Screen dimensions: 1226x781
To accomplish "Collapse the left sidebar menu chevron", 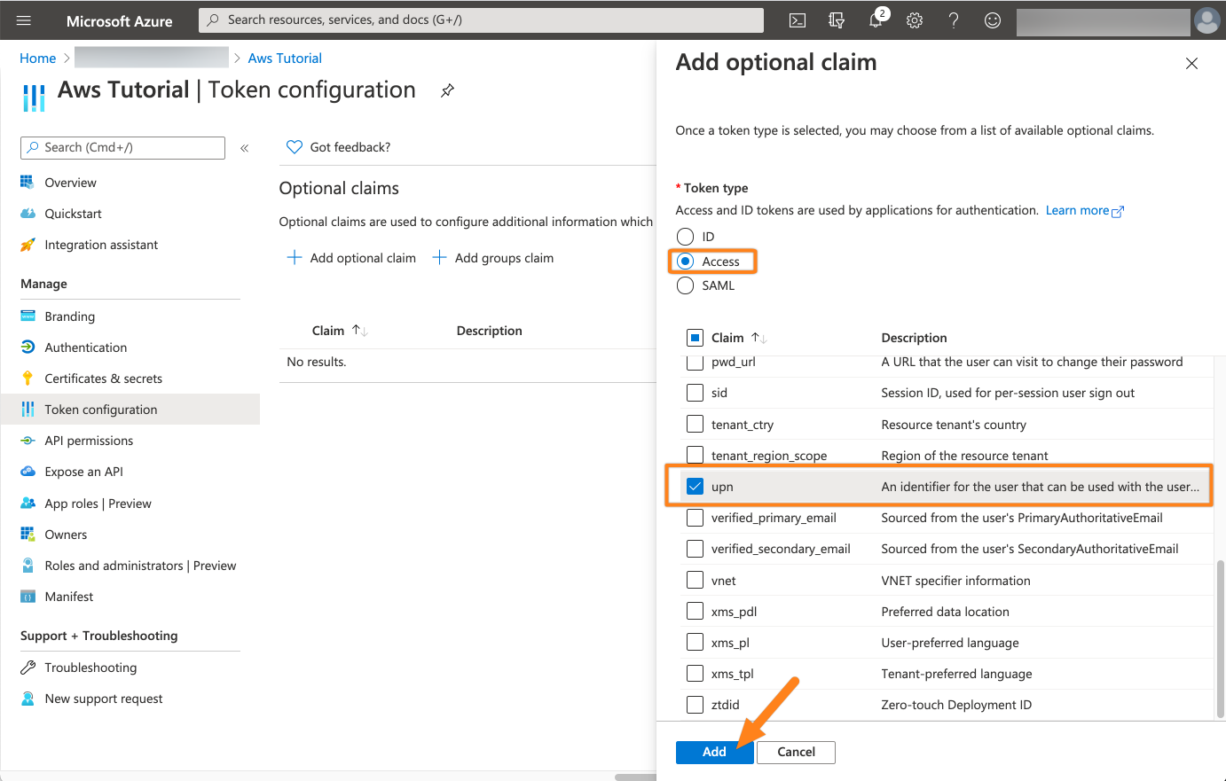I will click(245, 148).
